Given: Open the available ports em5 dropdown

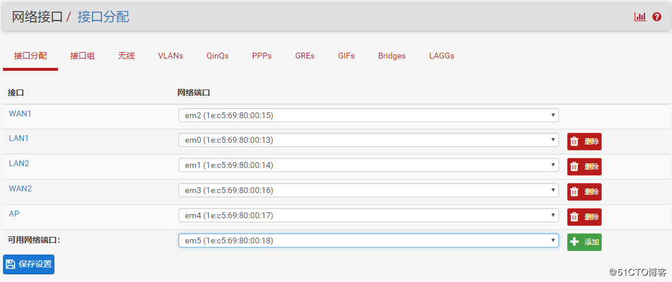Looking at the screenshot, I should pos(368,240).
